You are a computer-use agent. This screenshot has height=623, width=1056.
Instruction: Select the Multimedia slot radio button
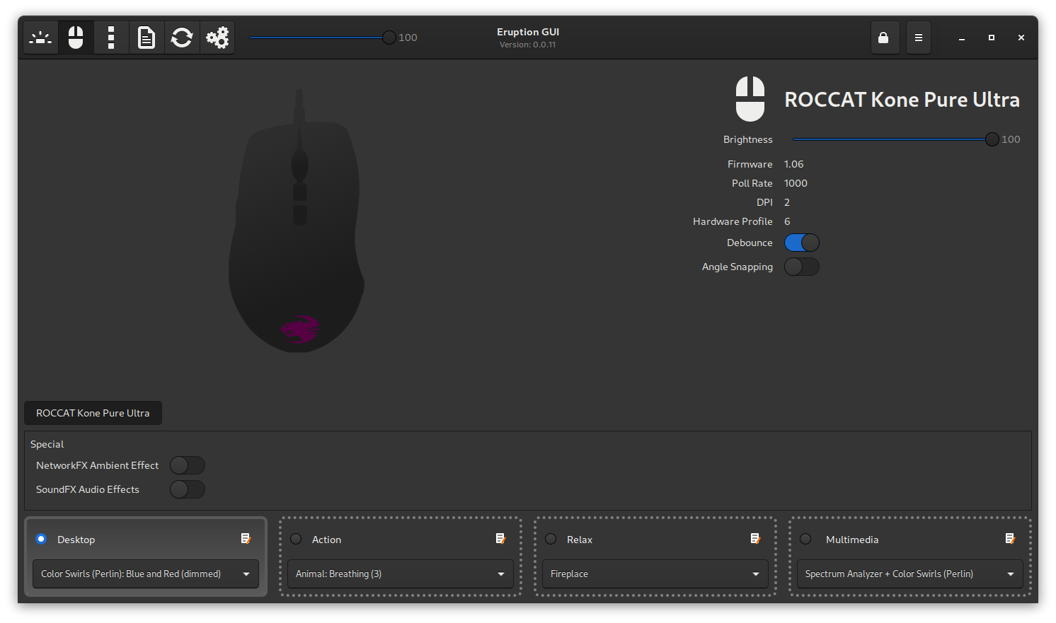coord(805,539)
